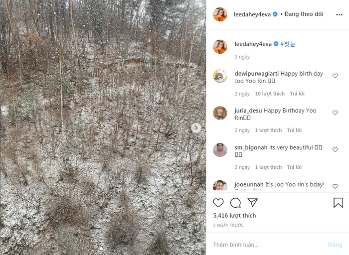Like the post with the heart icon
This screenshot has width=349, height=255.
[x=218, y=203]
